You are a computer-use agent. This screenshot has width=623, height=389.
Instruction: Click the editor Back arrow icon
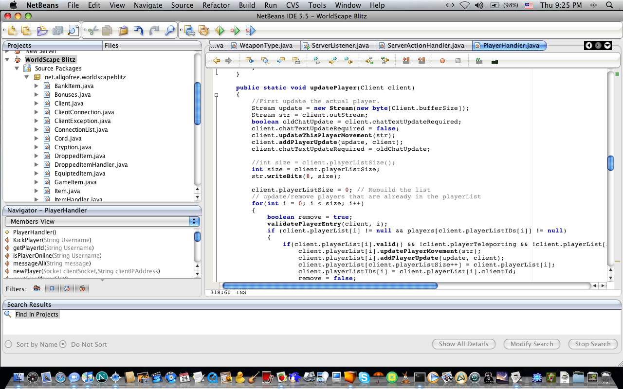(x=217, y=61)
